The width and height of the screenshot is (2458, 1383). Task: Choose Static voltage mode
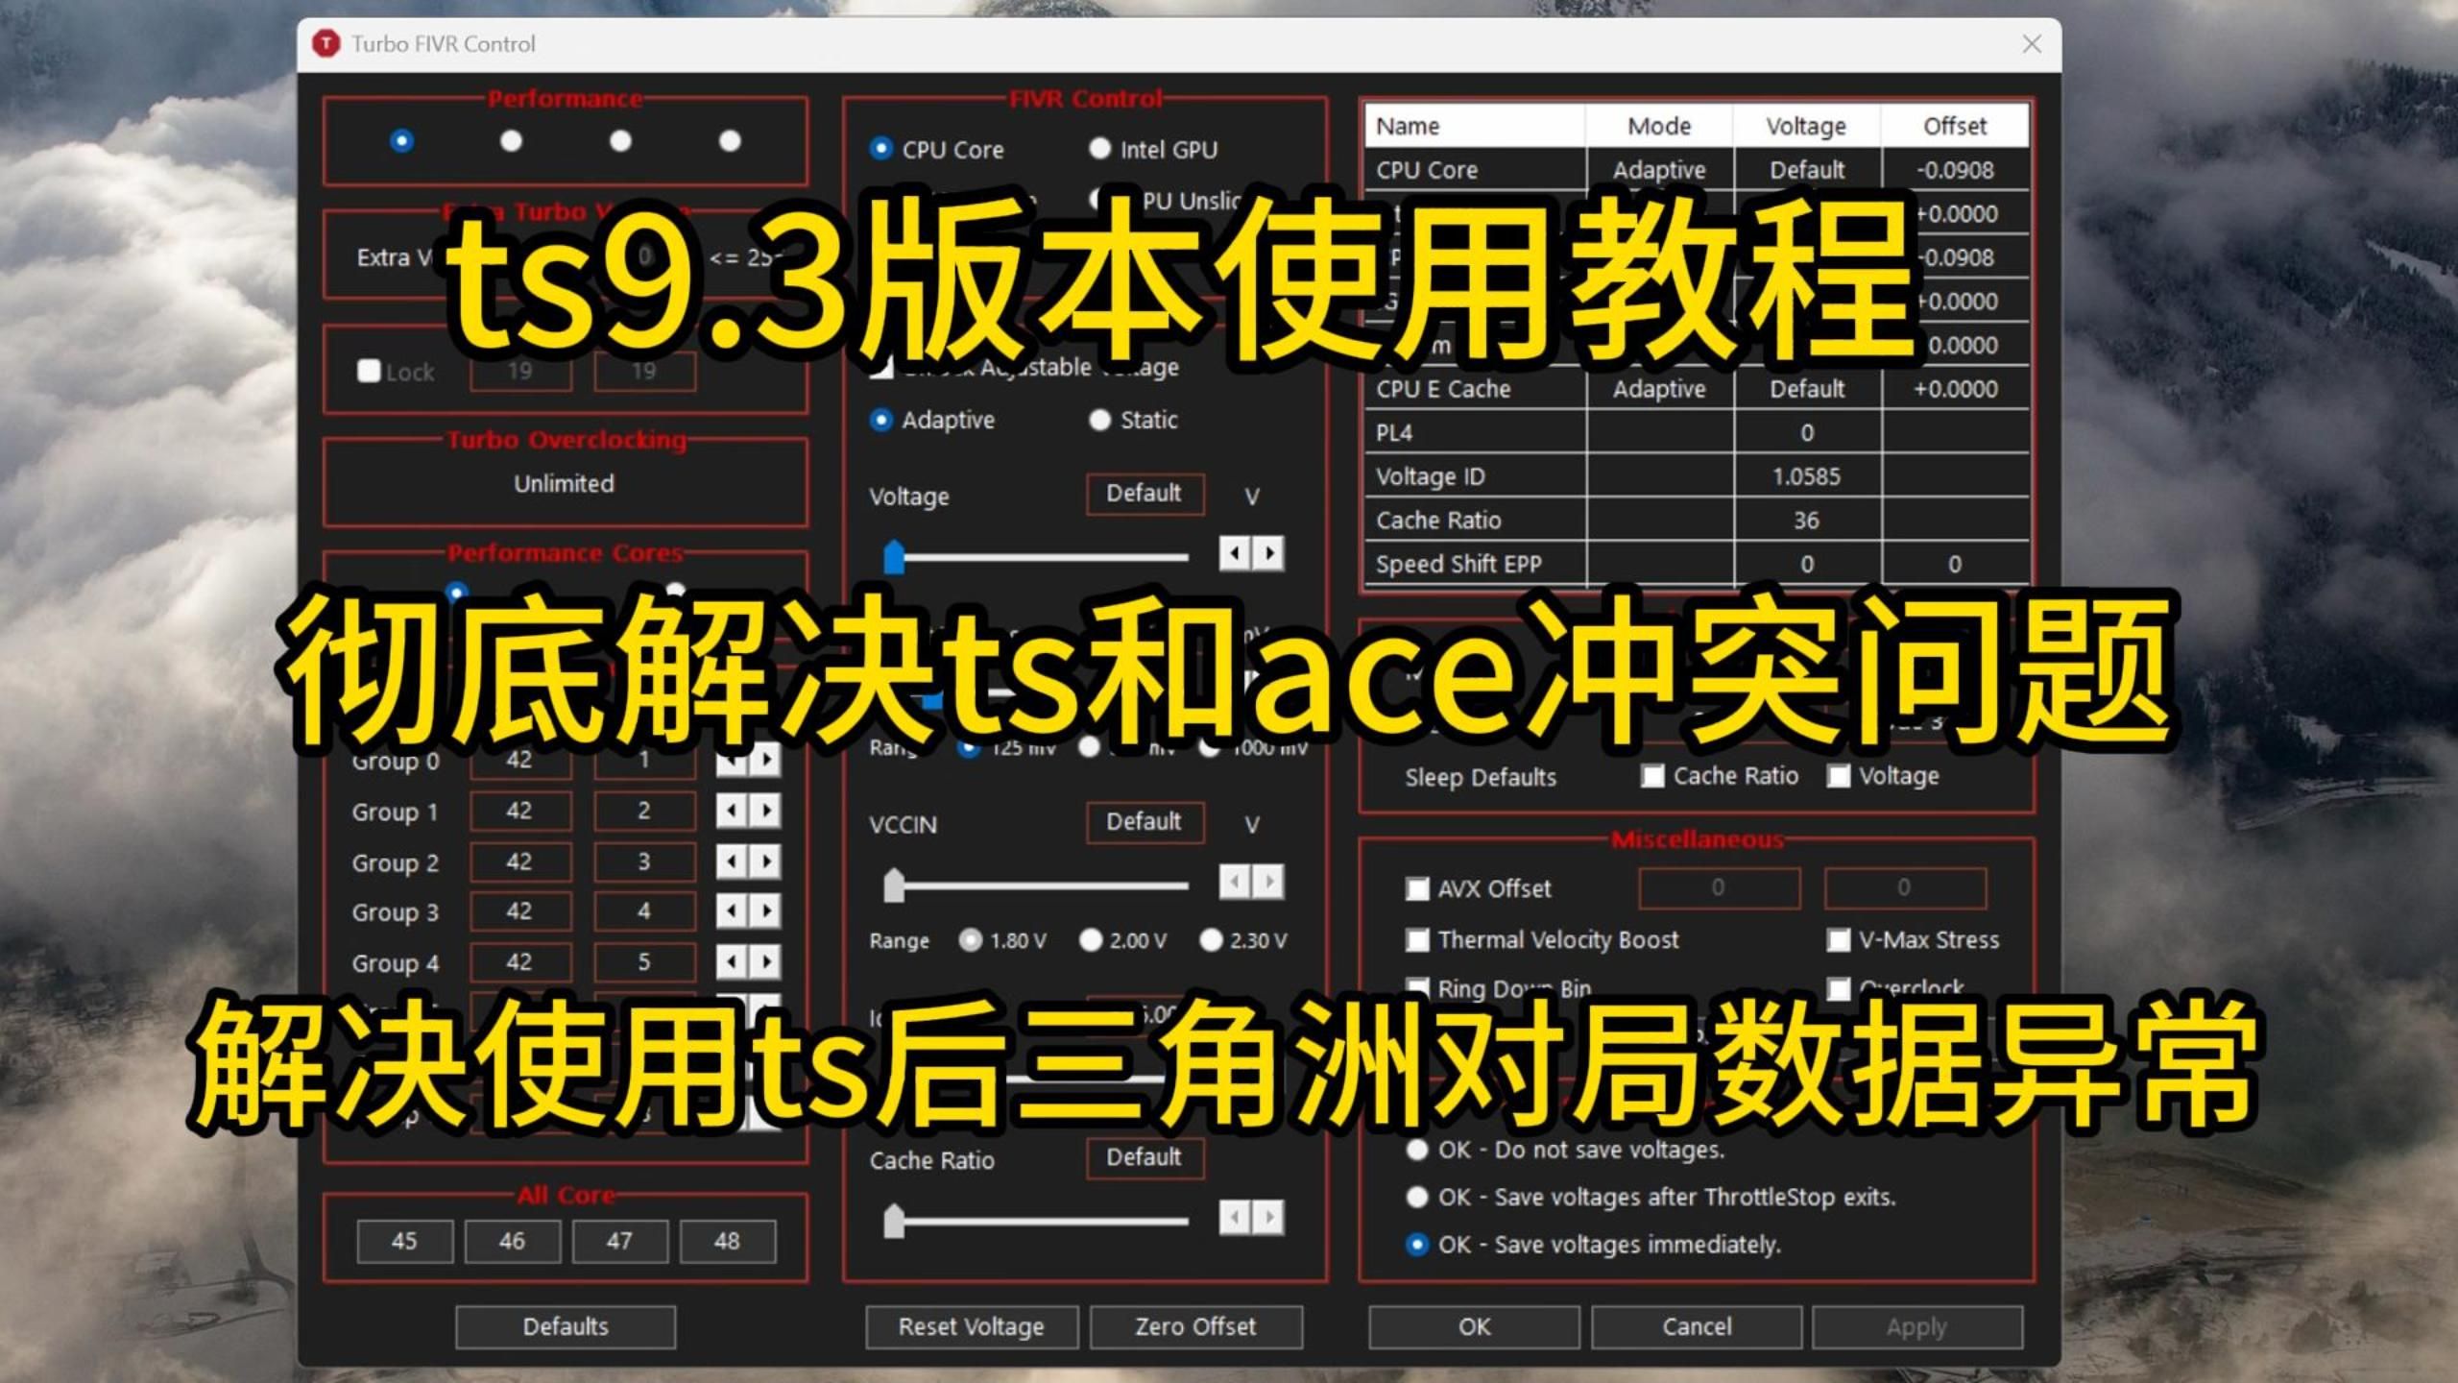point(1099,420)
